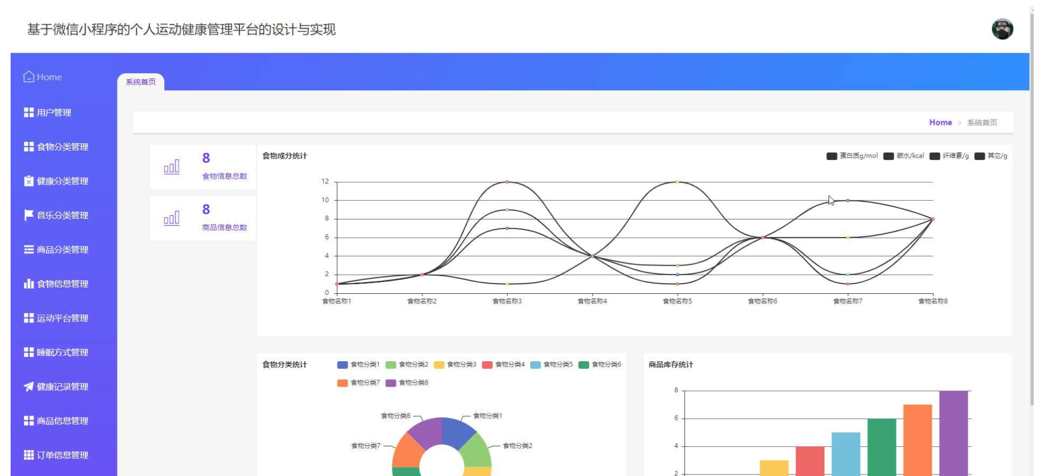1038x476 pixels.
Task: Click the 睡眠方式管理 grid icon
Action: pos(29,352)
